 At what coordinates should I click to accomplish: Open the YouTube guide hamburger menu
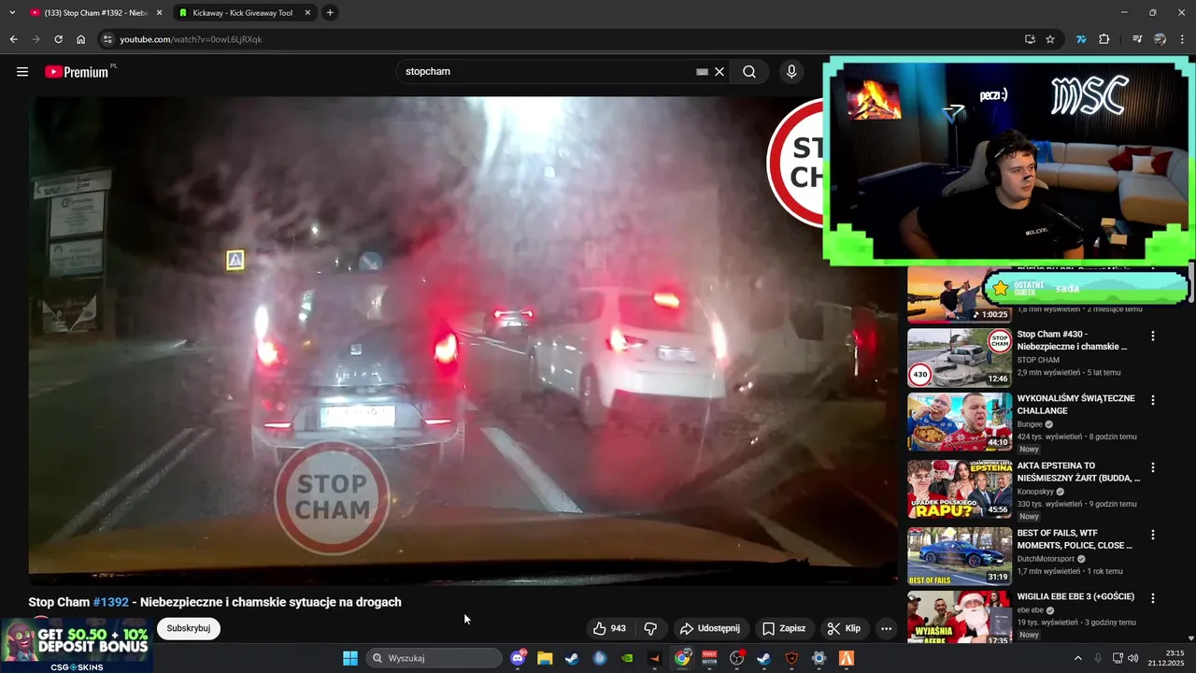pos(22,72)
